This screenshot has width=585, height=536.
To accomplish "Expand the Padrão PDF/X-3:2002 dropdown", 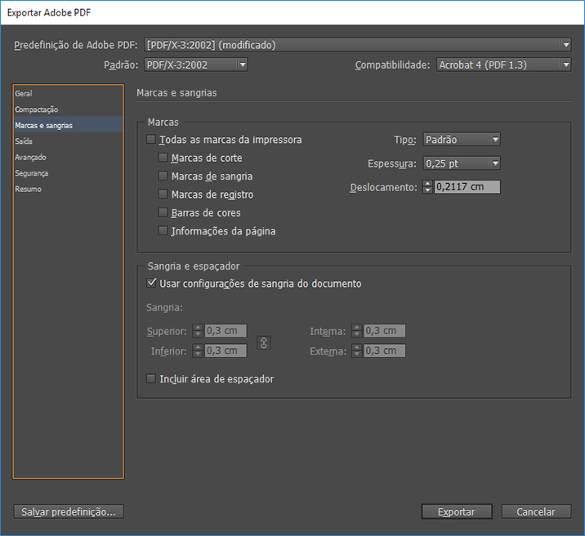I will (x=195, y=65).
